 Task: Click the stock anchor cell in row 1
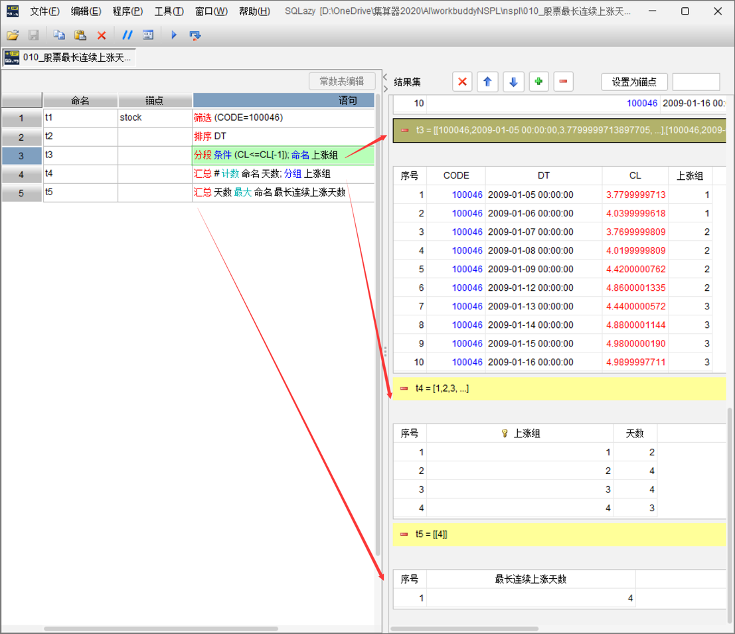pos(155,118)
